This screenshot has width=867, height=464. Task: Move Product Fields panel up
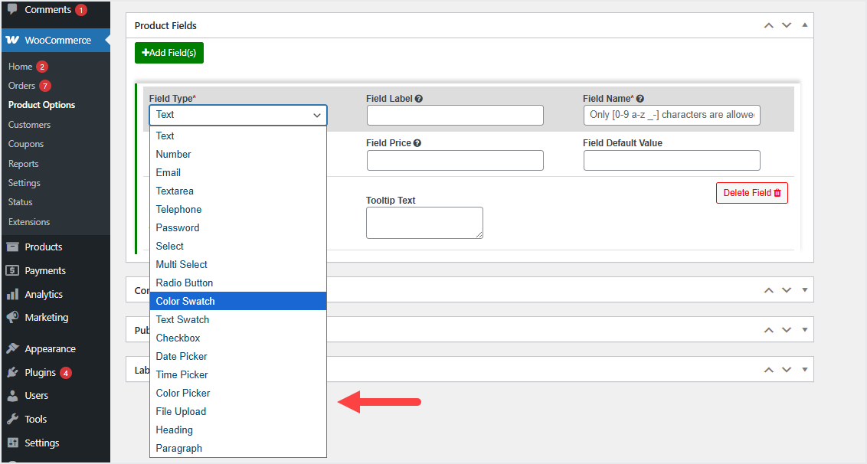[768, 25]
